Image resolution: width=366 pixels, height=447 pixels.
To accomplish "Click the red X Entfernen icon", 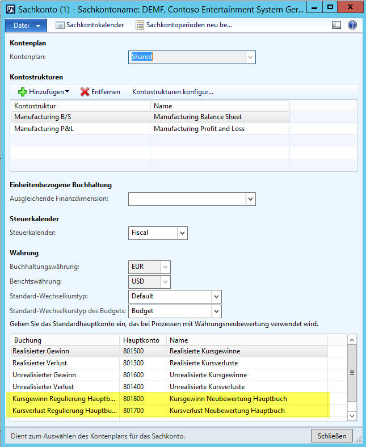I will point(85,92).
